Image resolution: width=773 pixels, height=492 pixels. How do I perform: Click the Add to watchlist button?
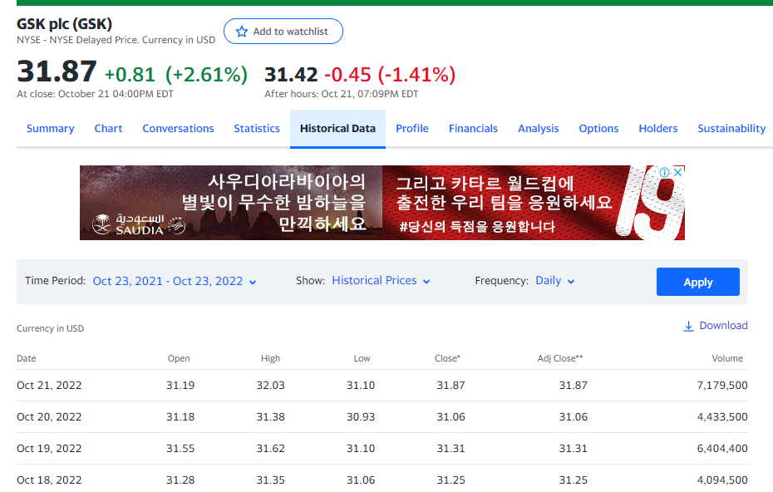[283, 32]
